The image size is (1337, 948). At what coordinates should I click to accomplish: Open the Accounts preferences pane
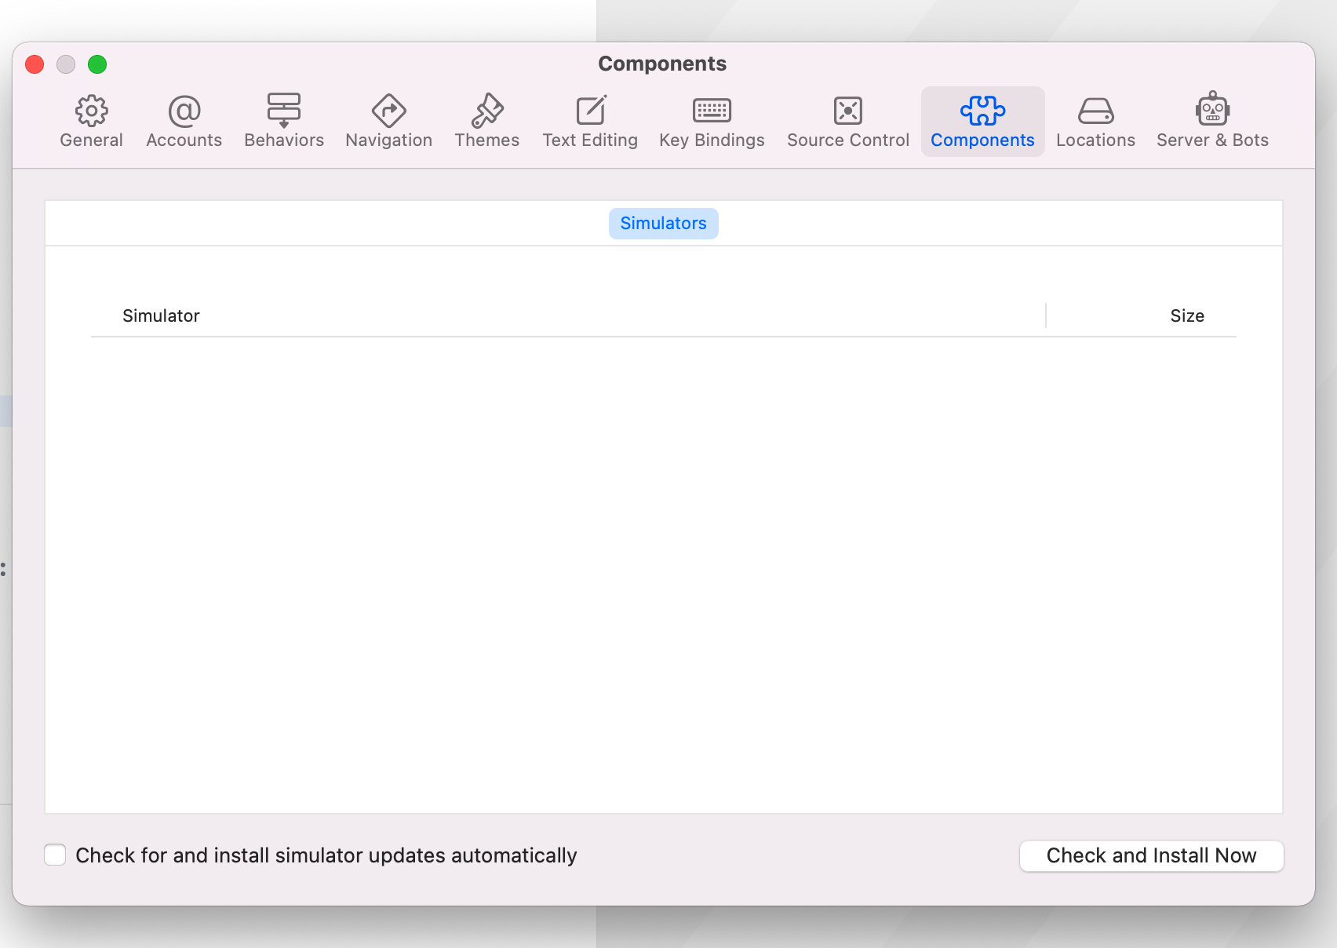(184, 122)
